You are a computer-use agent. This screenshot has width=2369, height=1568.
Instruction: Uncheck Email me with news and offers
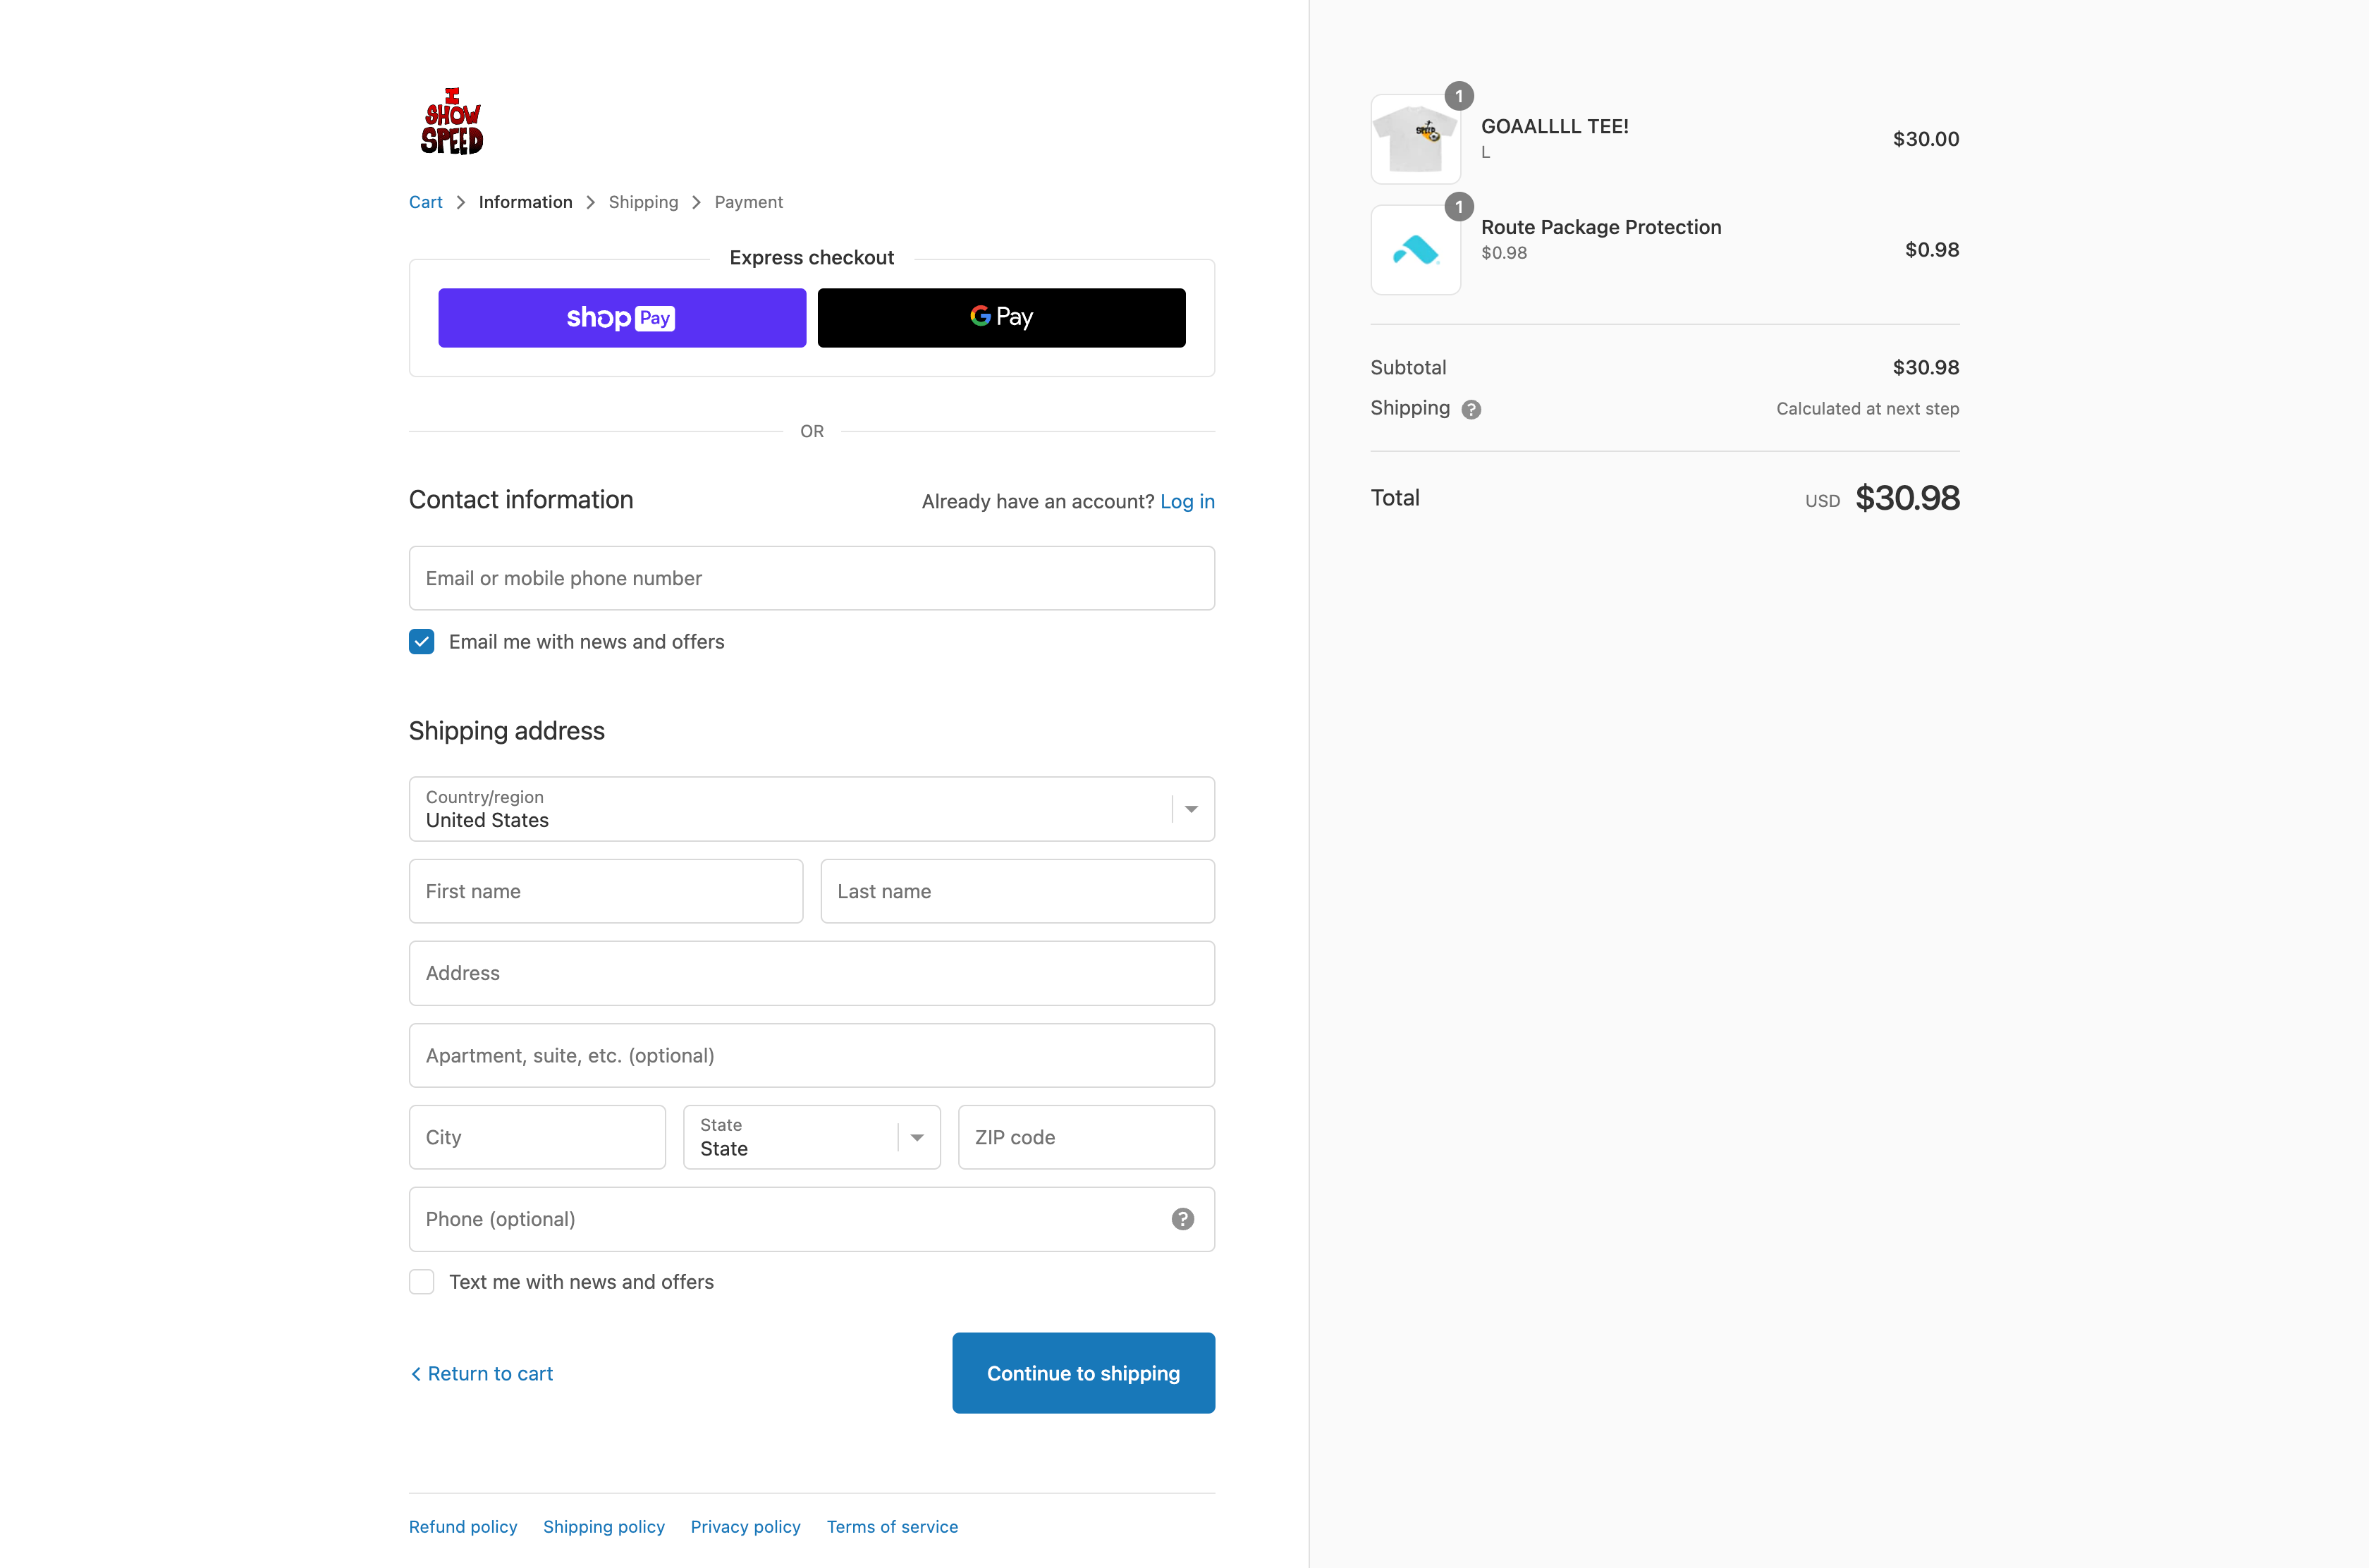coord(421,642)
